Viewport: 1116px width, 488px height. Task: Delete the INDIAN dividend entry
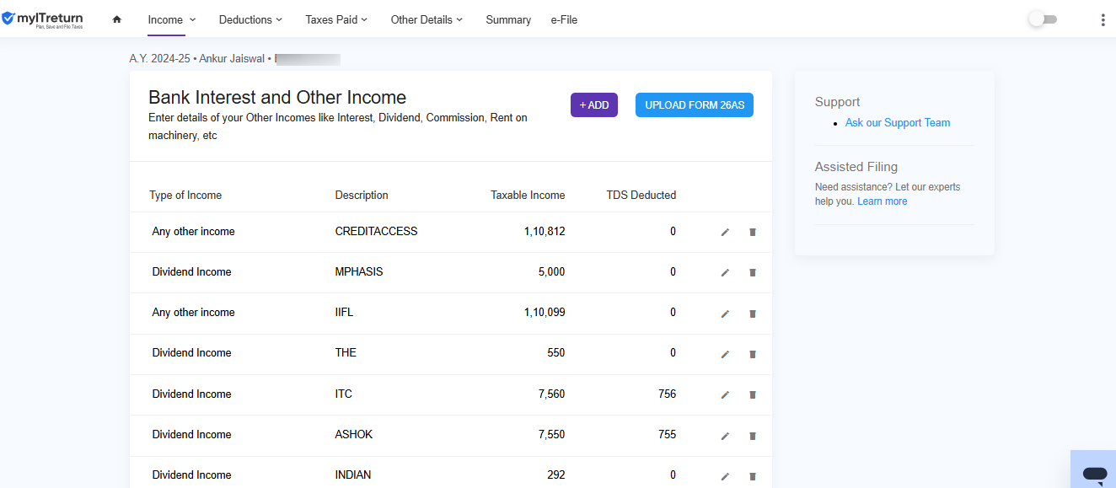pos(753,476)
